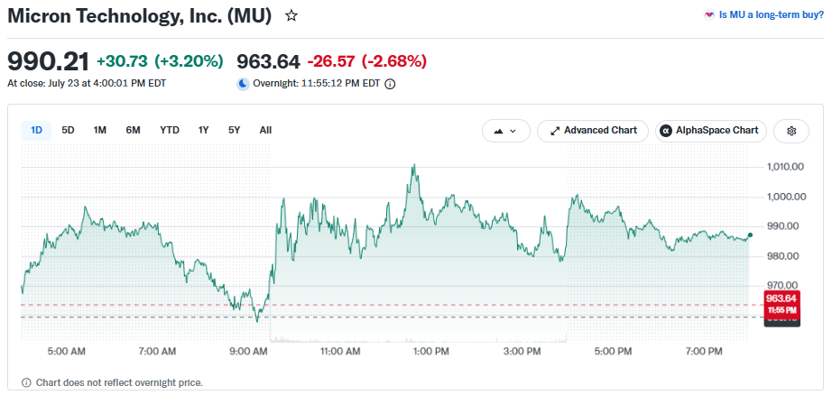
Task: Switch chart to 6M range
Action: [134, 131]
